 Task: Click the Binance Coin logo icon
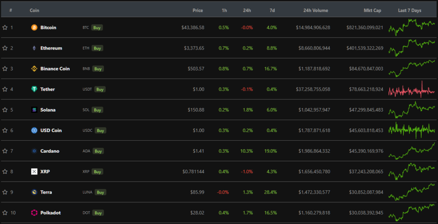coord(34,69)
